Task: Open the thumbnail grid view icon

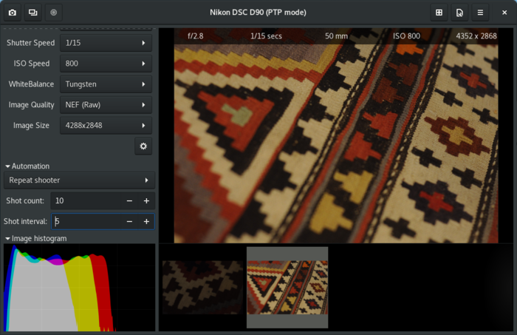Action: coord(439,13)
